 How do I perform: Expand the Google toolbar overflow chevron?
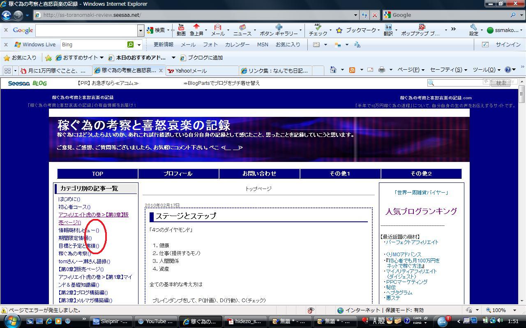tap(453, 30)
